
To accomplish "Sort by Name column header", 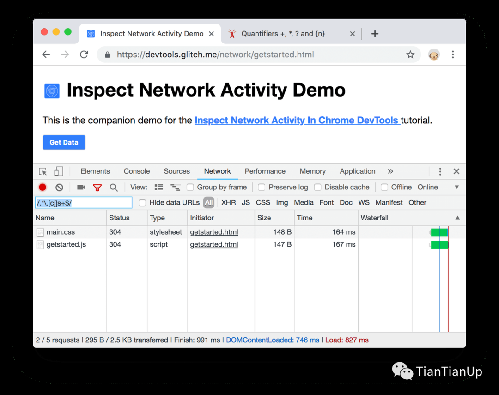I will point(70,218).
